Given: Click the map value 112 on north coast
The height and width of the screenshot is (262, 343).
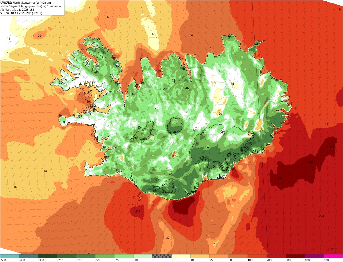Looking at the screenshot, I should click(x=181, y=58).
